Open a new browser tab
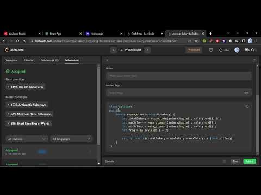The height and width of the screenshot is (195, 261). [210, 34]
